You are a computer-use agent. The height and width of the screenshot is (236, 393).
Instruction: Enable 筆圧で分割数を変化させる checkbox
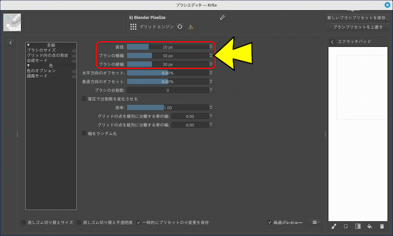click(x=84, y=99)
